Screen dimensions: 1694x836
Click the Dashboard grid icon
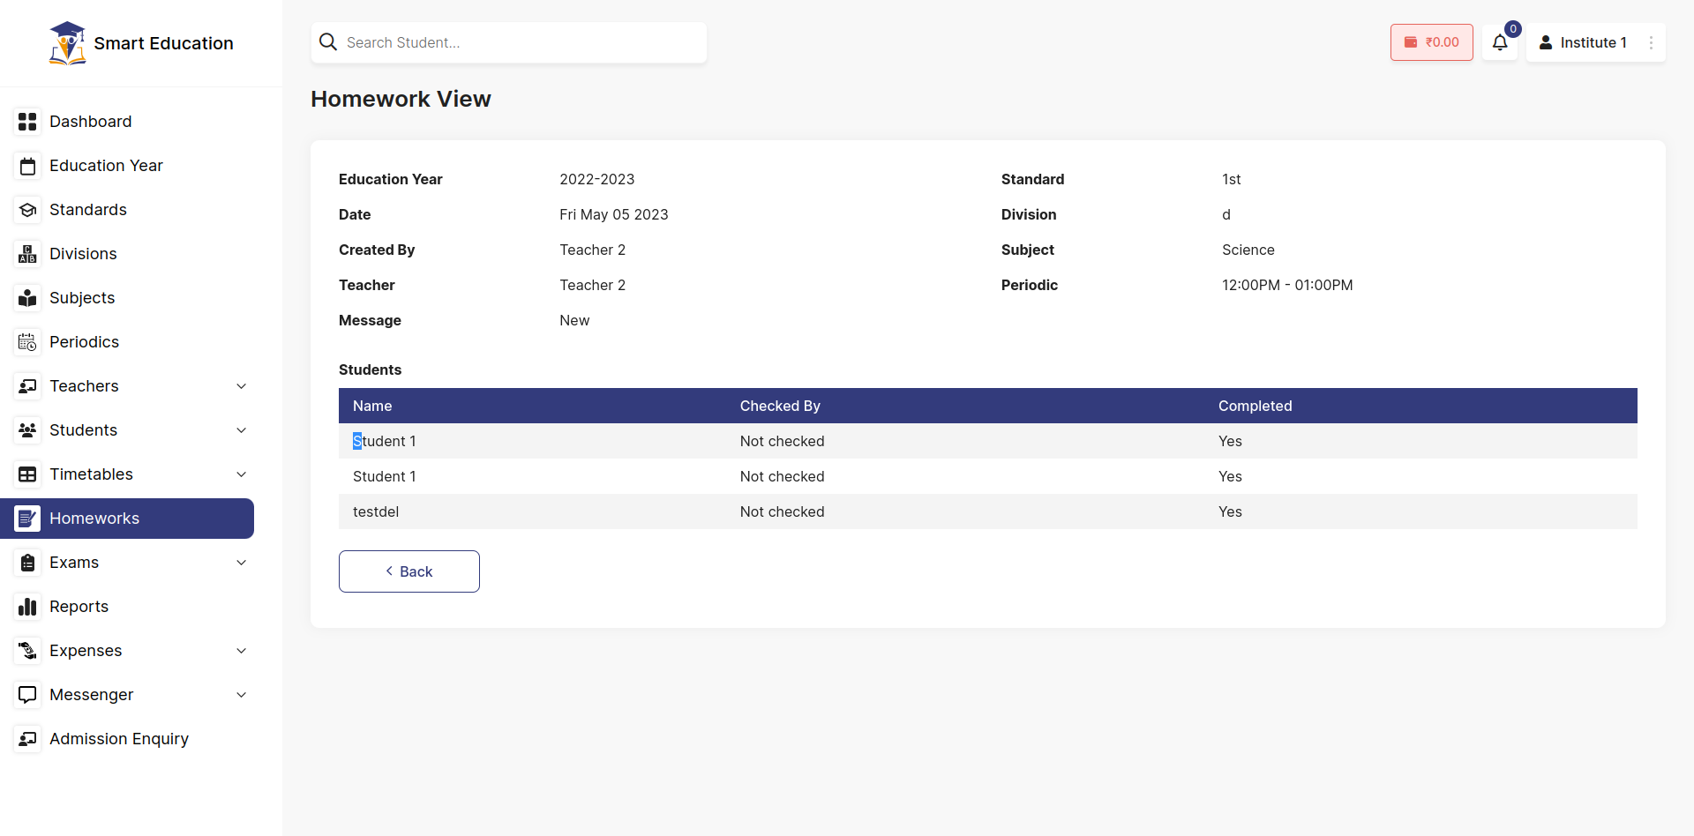(x=28, y=122)
